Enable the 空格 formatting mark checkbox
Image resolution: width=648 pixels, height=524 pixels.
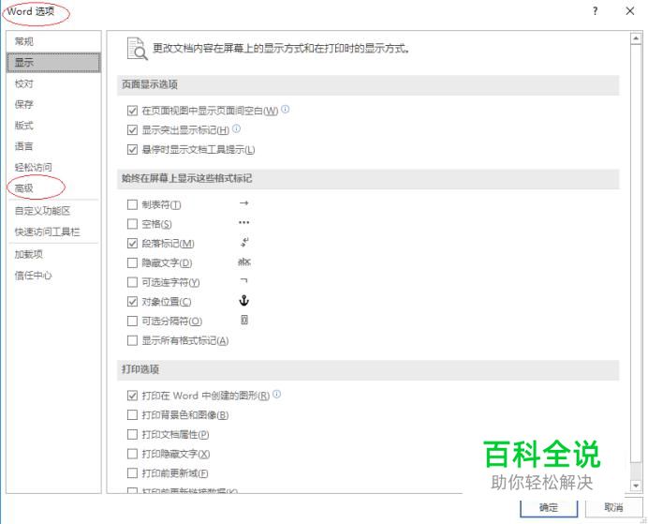pyautogui.click(x=132, y=224)
